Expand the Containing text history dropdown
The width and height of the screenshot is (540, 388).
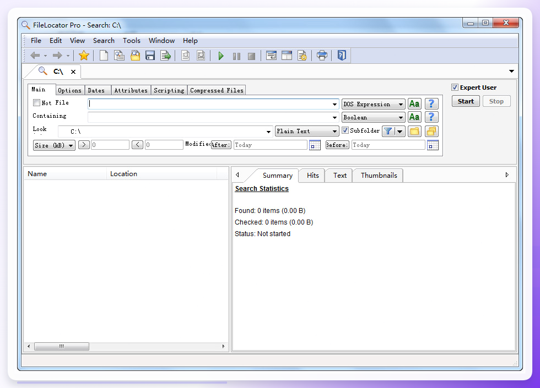334,118
